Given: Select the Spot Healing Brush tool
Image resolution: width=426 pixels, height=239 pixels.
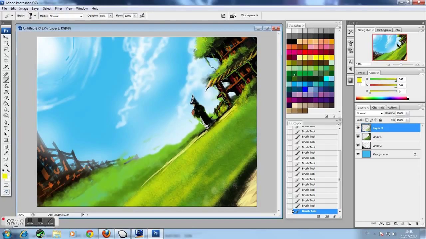Looking at the screenshot, I should pos(6,74).
